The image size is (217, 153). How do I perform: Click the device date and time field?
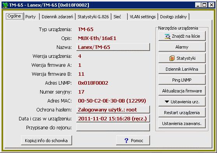point(113,119)
